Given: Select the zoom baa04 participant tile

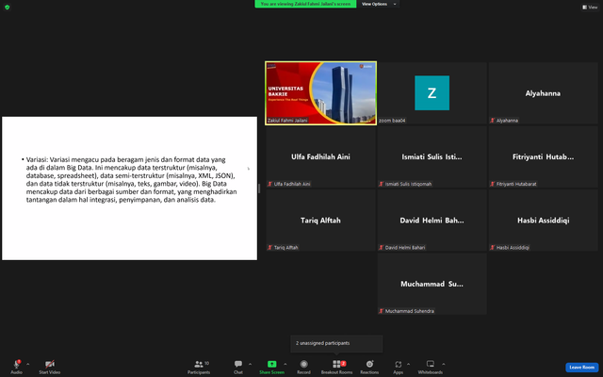Looking at the screenshot, I should coord(432,93).
